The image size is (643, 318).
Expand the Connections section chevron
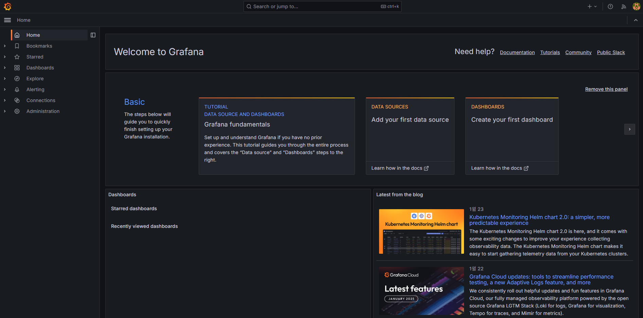point(5,100)
